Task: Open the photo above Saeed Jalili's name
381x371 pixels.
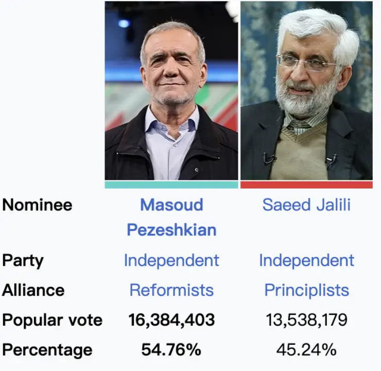Action: 306,90
